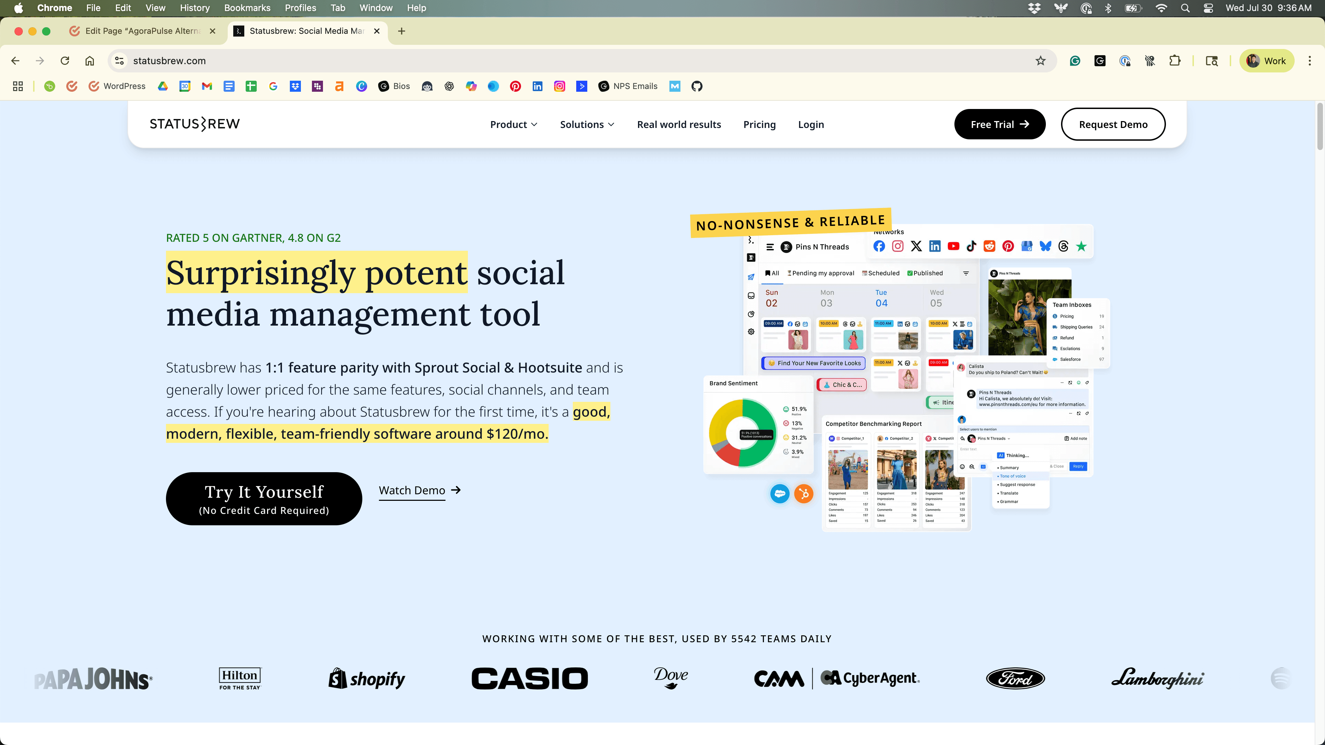Go to the Pricing page
Screen dimensions: 1325x745
tap(759, 125)
